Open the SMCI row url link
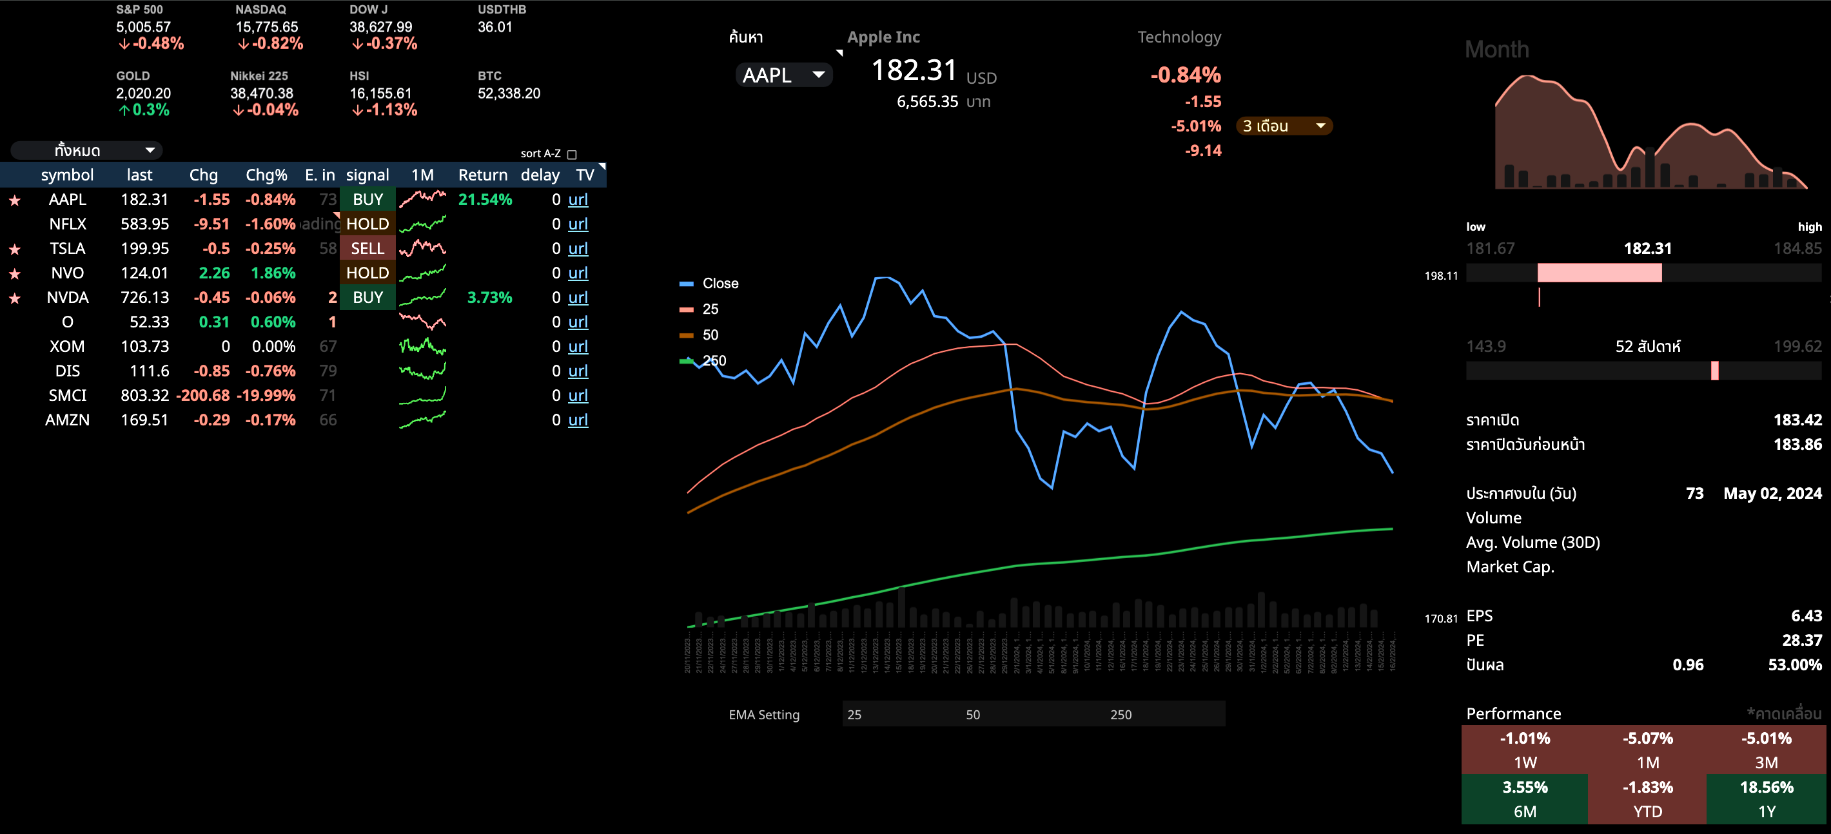The height and width of the screenshot is (834, 1831). (578, 396)
